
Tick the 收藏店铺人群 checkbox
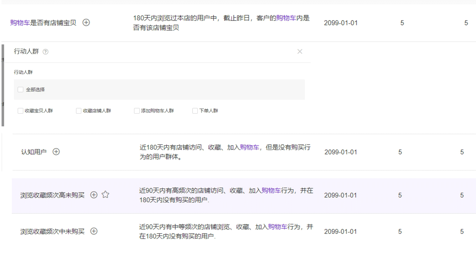[79, 111]
